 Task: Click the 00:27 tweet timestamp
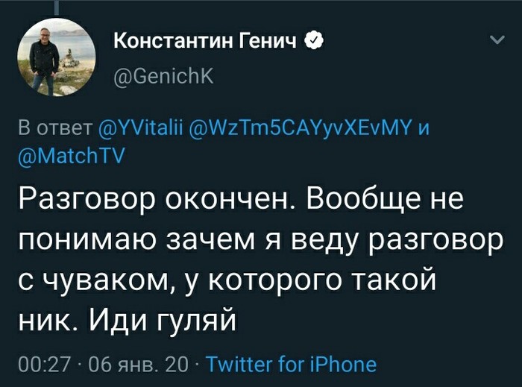(43, 365)
